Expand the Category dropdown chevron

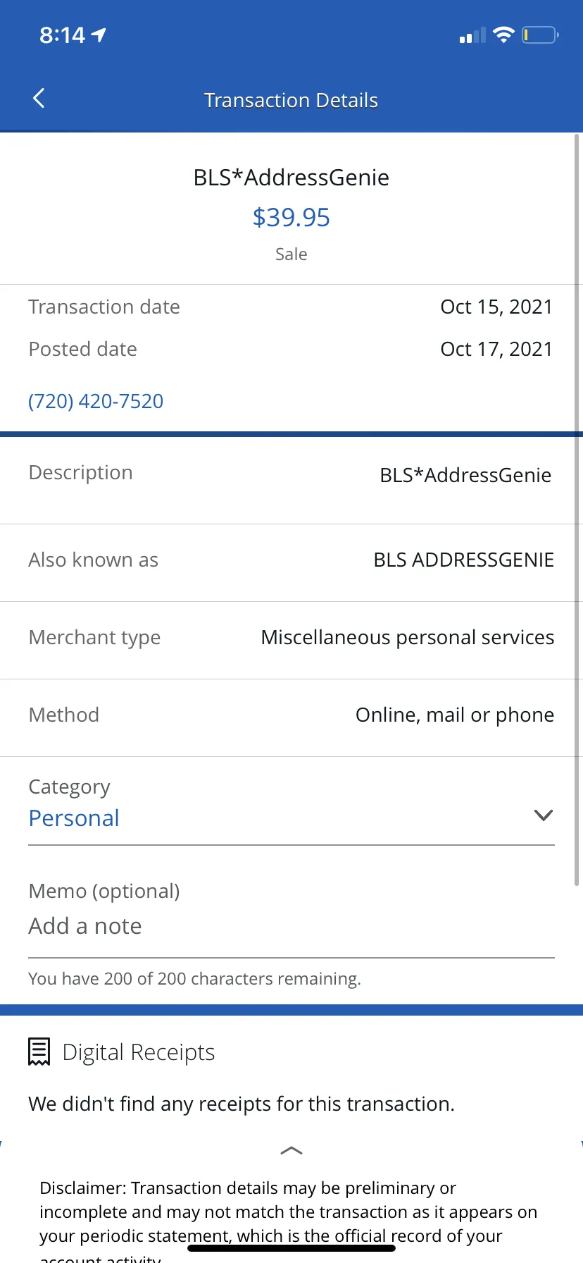pos(543,815)
